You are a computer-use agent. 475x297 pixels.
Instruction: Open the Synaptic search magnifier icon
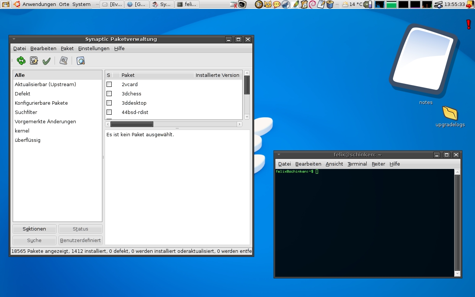pyautogui.click(x=81, y=61)
